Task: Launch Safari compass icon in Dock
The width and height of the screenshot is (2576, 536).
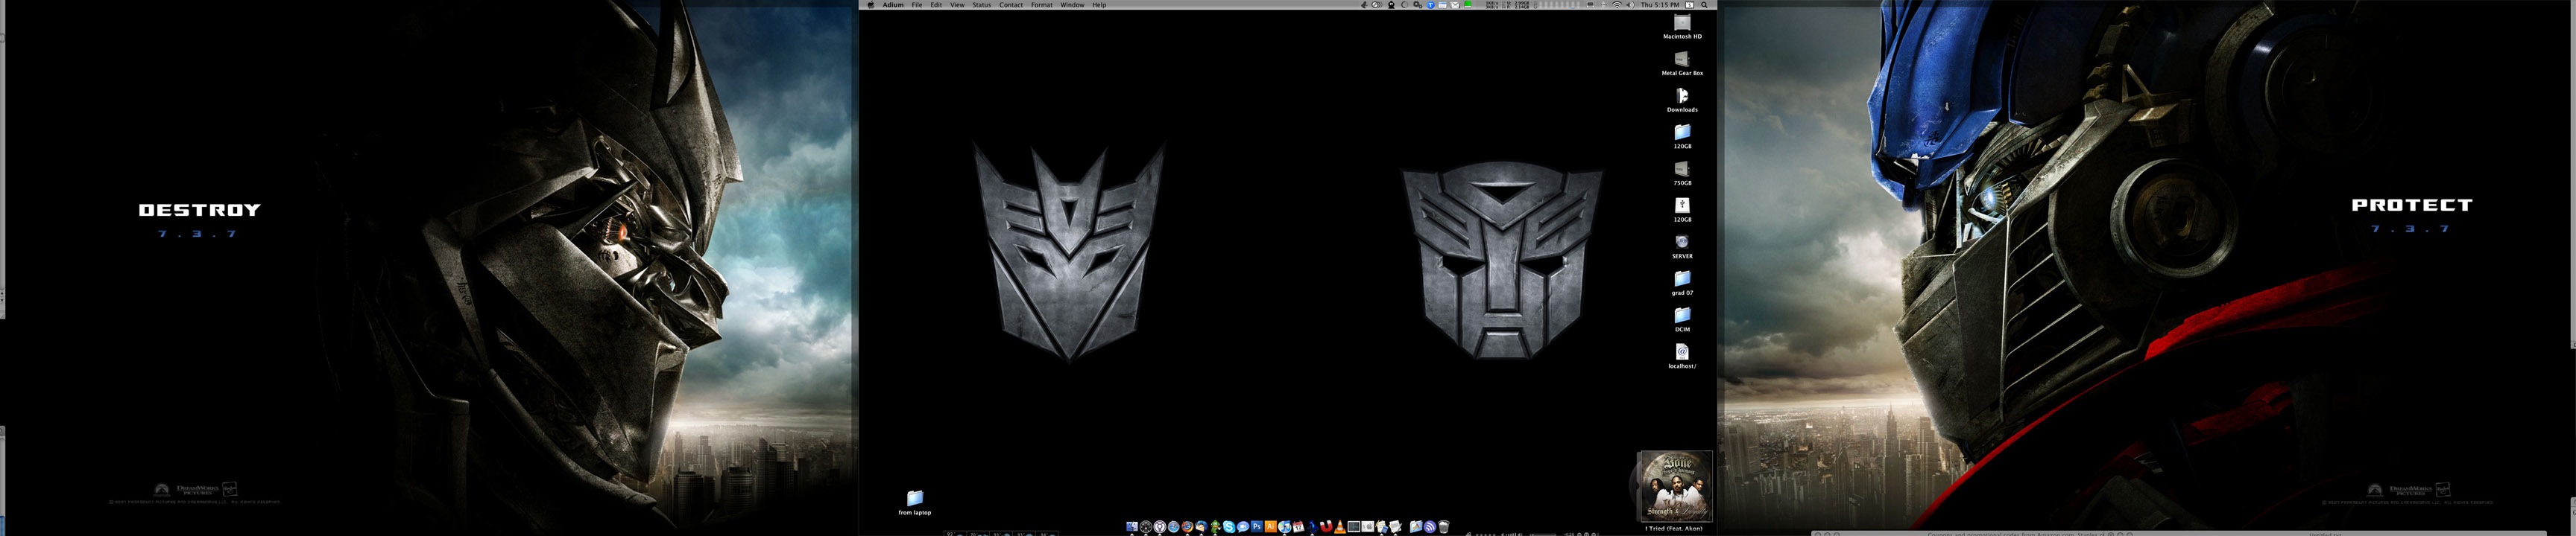Action: (x=1174, y=526)
